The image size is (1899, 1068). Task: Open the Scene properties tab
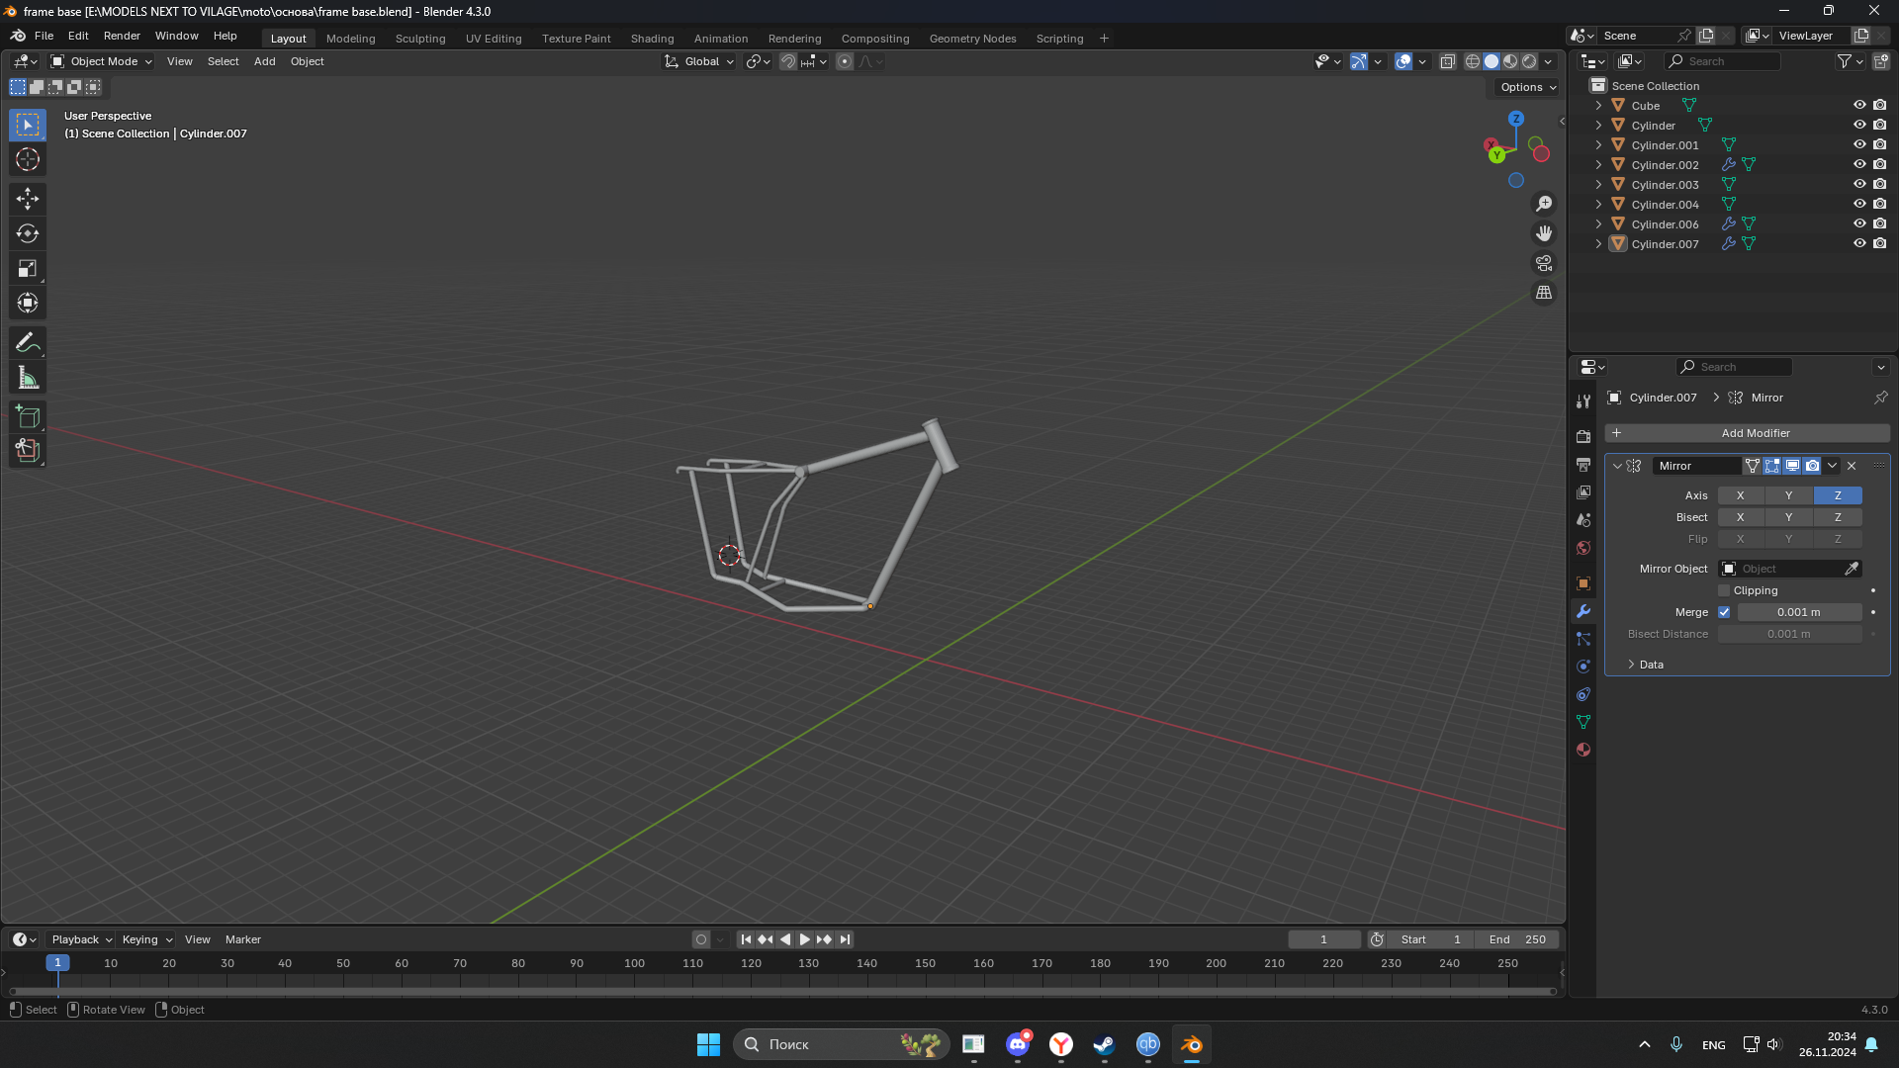1583,519
